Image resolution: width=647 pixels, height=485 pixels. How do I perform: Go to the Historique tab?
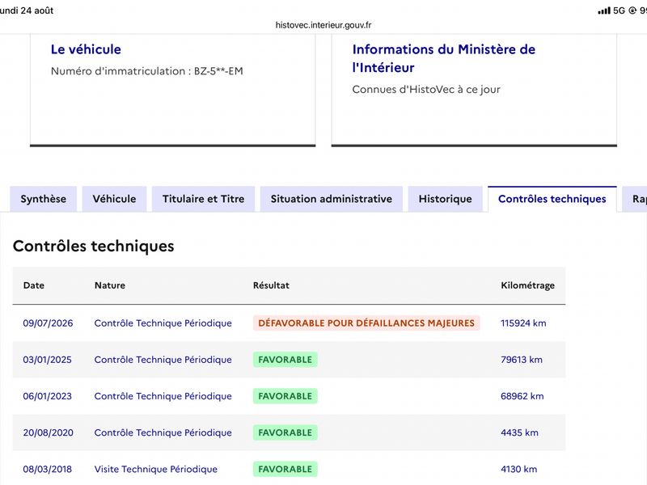[446, 199]
